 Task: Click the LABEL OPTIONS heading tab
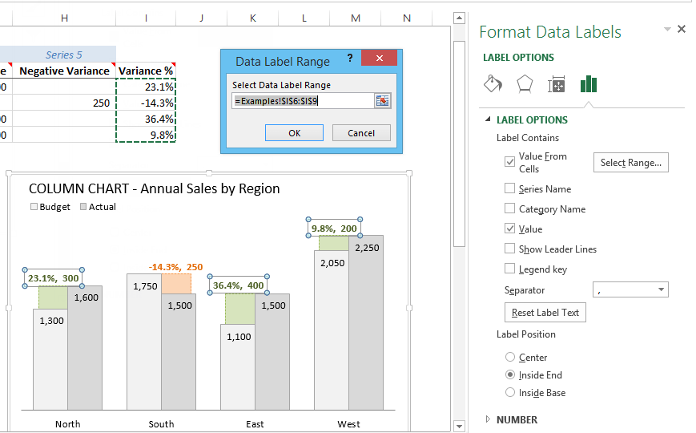[x=518, y=58]
